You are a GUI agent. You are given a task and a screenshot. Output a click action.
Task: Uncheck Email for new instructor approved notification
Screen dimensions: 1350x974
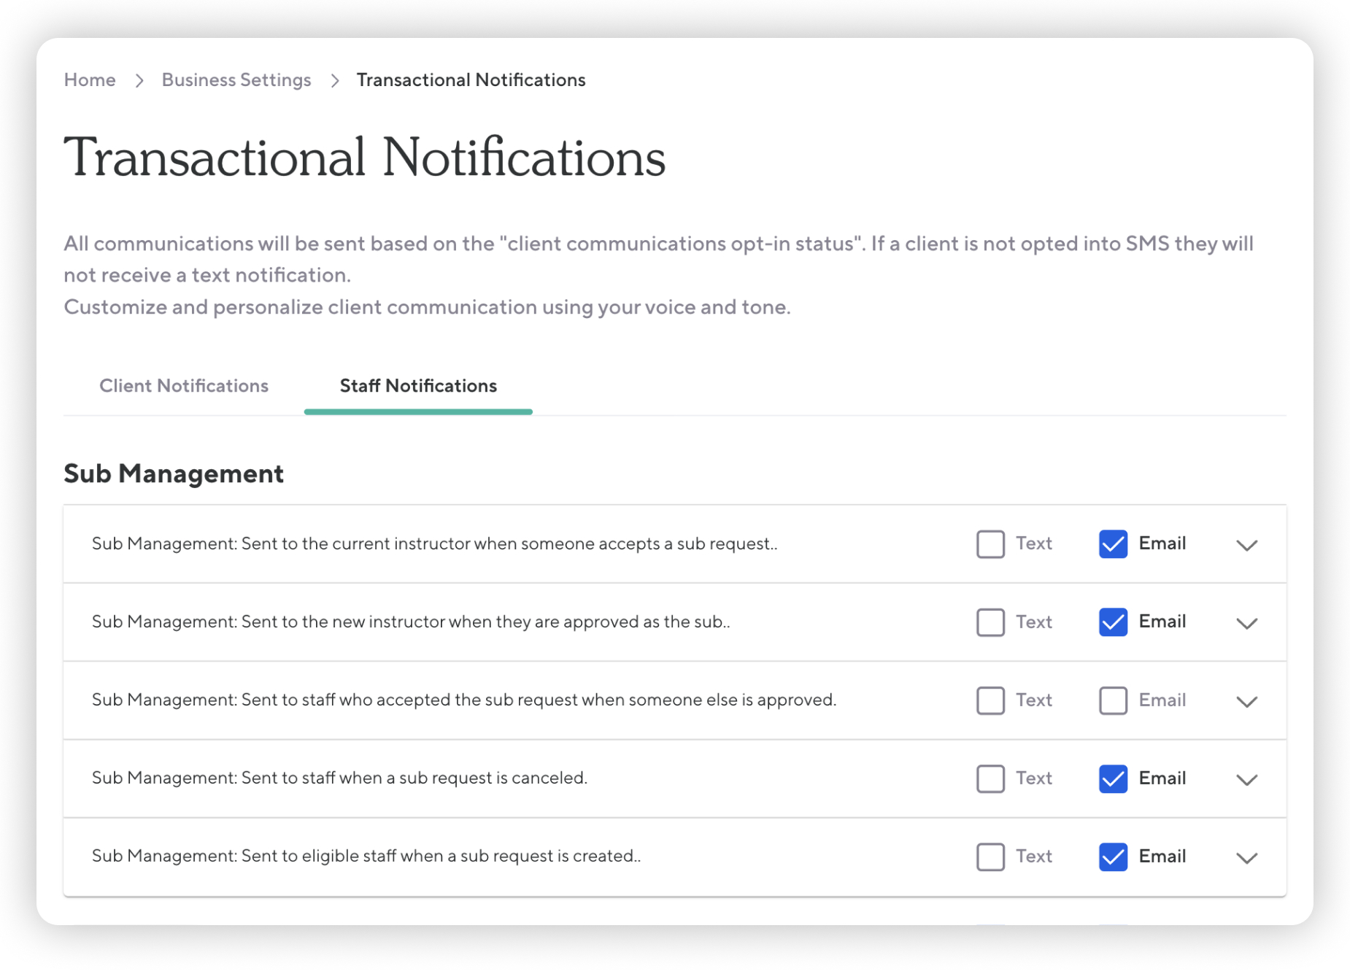click(1112, 622)
